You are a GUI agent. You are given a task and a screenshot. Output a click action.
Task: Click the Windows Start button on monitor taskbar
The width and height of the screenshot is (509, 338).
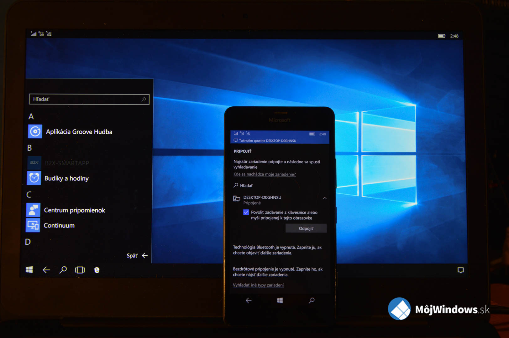point(29,269)
